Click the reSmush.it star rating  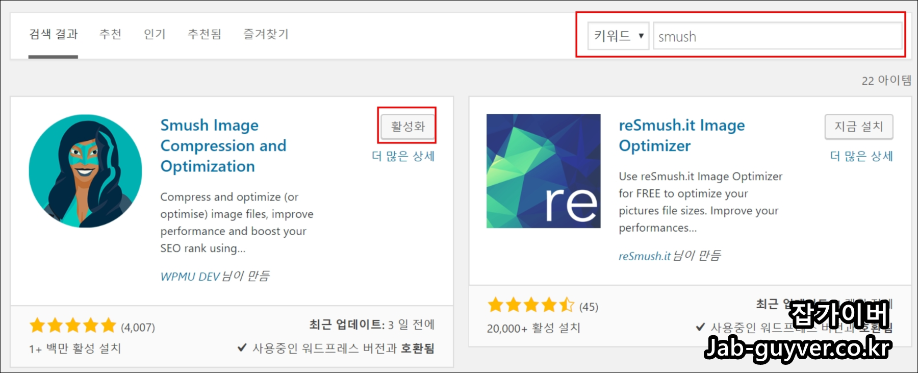(531, 305)
